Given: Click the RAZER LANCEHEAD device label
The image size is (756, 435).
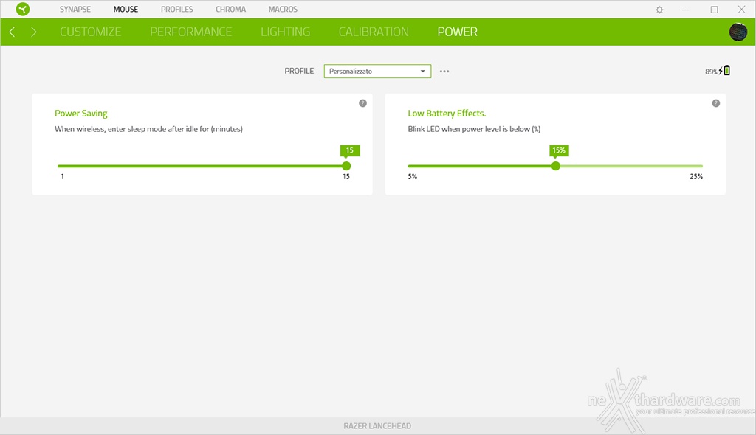Looking at the screenshot, I should [x=377, y=426].
